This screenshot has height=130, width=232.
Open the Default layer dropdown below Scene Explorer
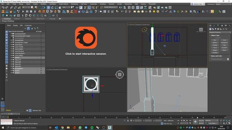tap(15, 110)
